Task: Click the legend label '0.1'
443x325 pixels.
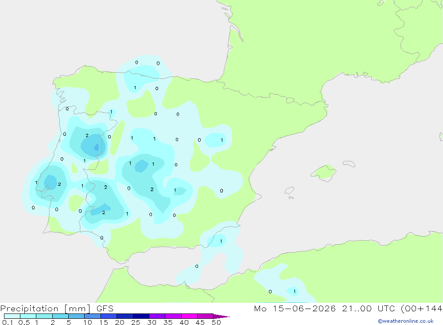Action: pos(8,322)
